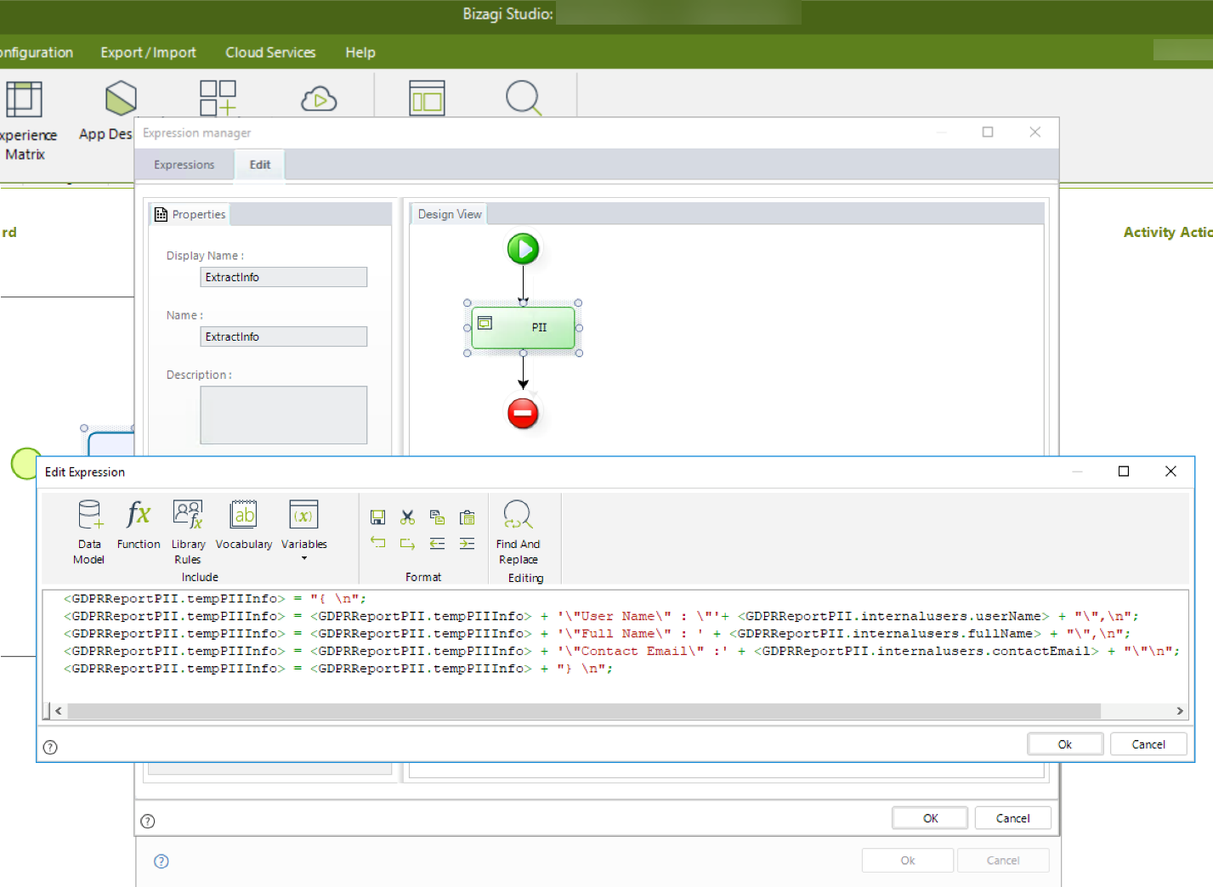Viewport: 1213px width, 887px height.
Task: Open the Vocabulary tool
Action: pyautogui.click(x=244, y=524)
